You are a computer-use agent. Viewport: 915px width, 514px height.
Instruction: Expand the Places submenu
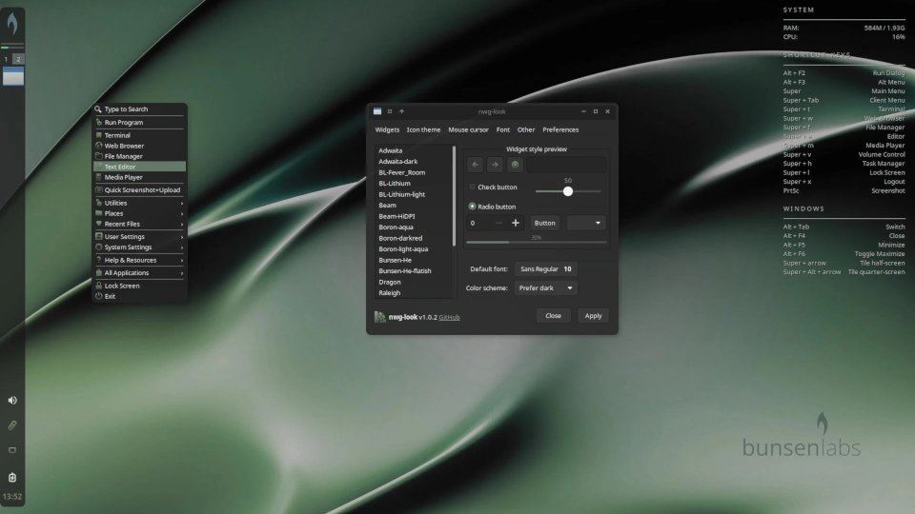click(x=139, y=213)
